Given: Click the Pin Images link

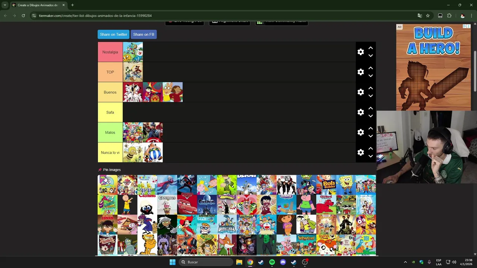Looking at the screenshot, I should click(112, 170).
